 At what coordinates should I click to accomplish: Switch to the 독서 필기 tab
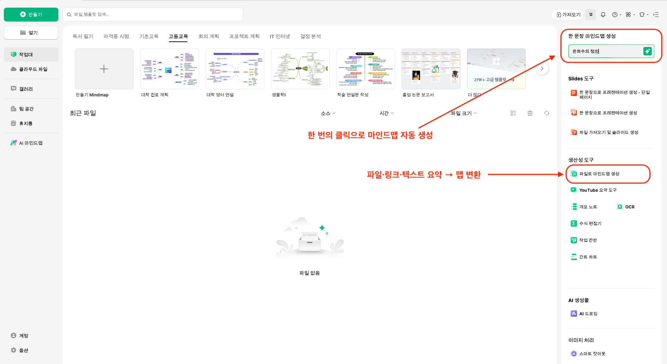(83, 36)
